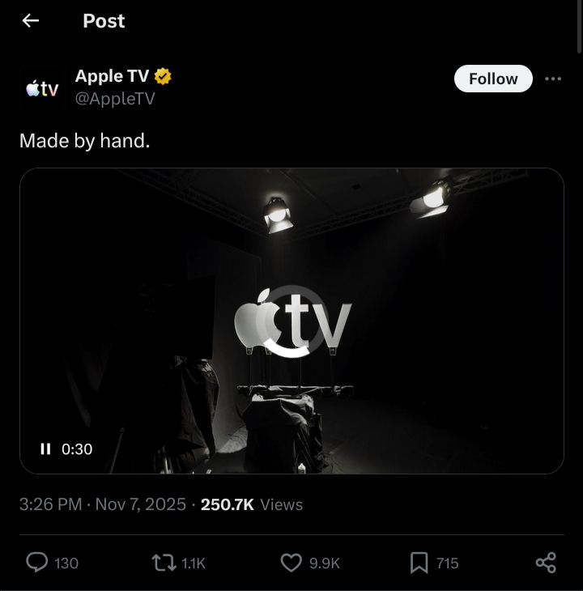Screen dimensions: 583x591
Task: Click the 9.9K likes count
Action: (325, 563)
